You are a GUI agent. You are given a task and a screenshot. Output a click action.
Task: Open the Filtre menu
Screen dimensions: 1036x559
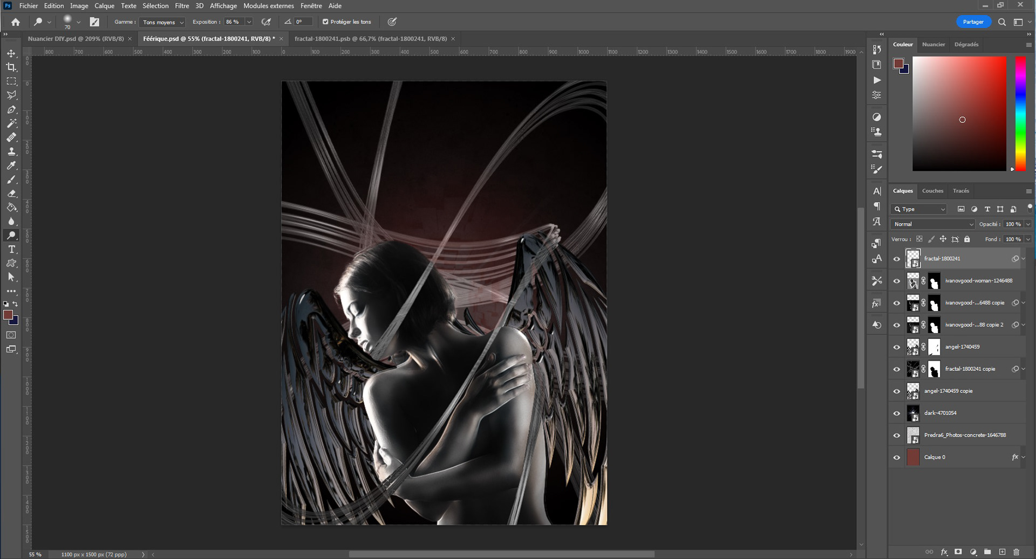(182, 6)
